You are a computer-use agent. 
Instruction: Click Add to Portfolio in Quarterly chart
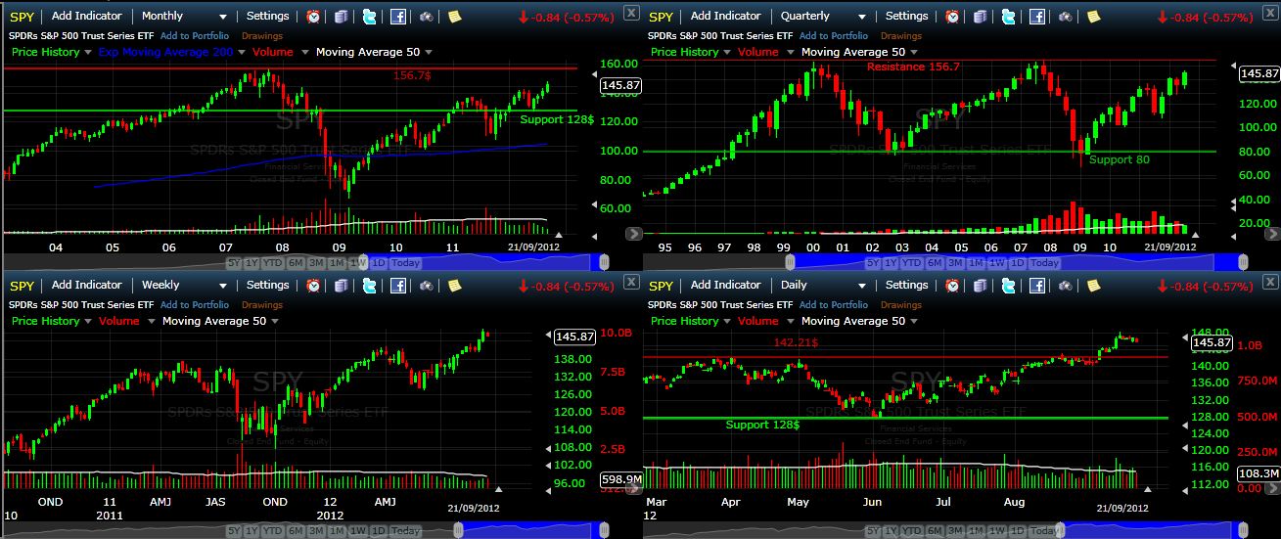[835, 35]
